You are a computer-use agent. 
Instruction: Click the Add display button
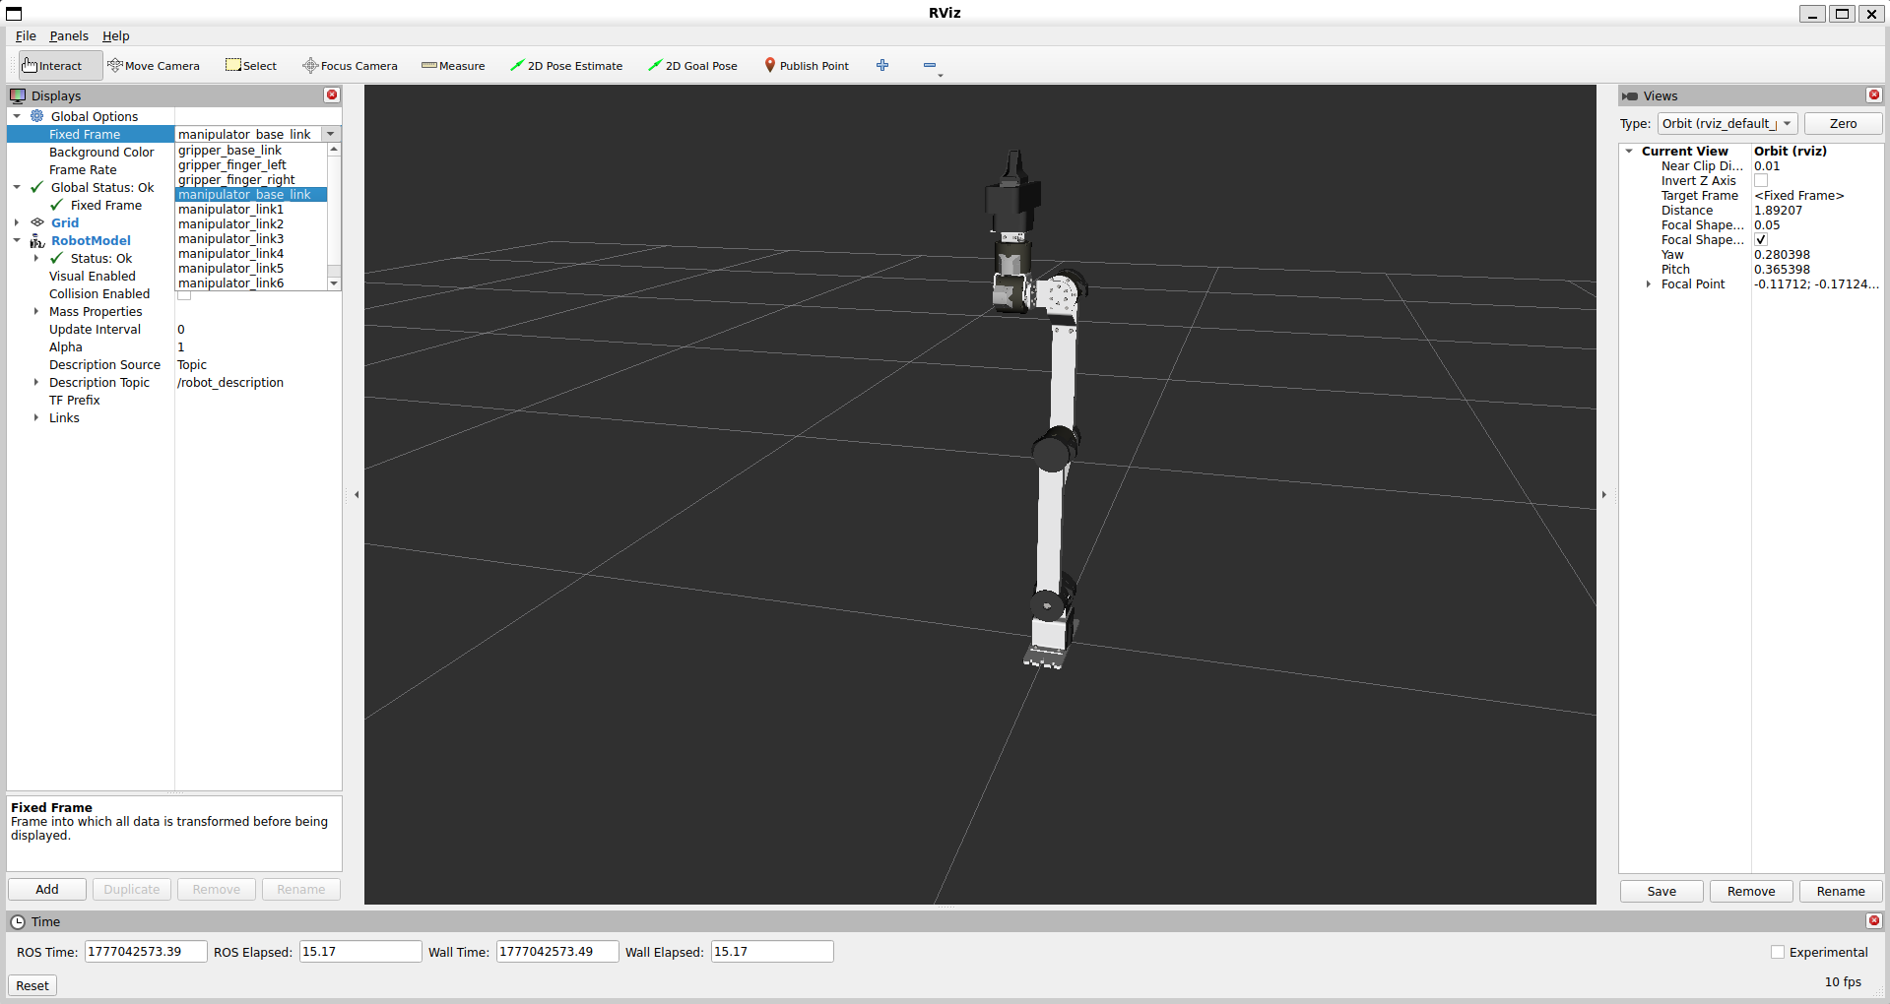tap(47, 889)
